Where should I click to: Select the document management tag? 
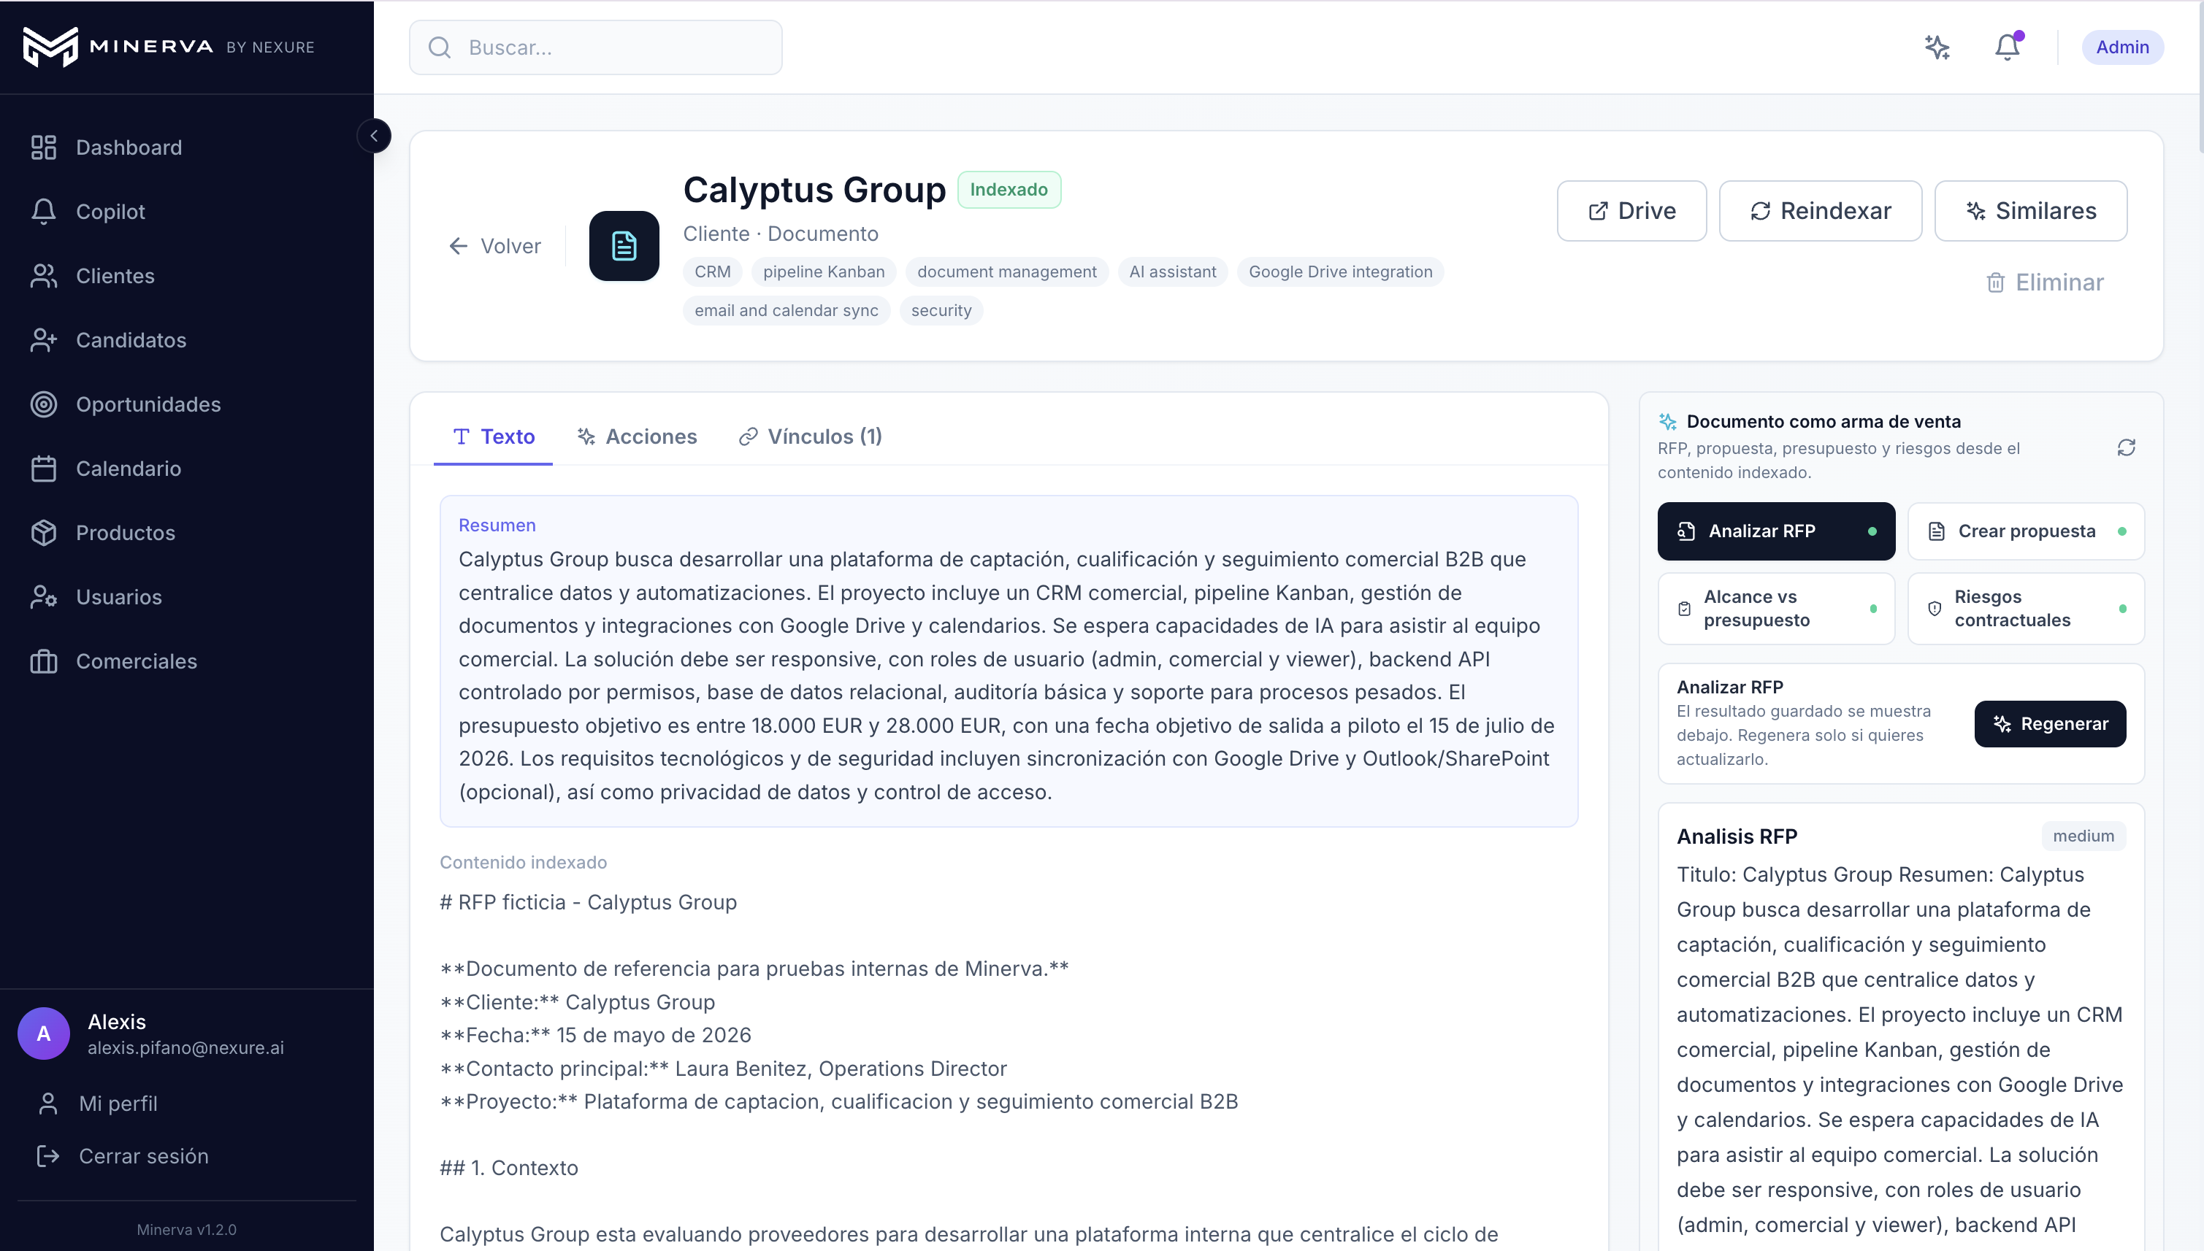pos(1006,272)
